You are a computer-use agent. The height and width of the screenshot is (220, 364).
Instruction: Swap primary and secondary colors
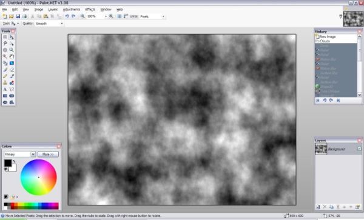[14, 161]
